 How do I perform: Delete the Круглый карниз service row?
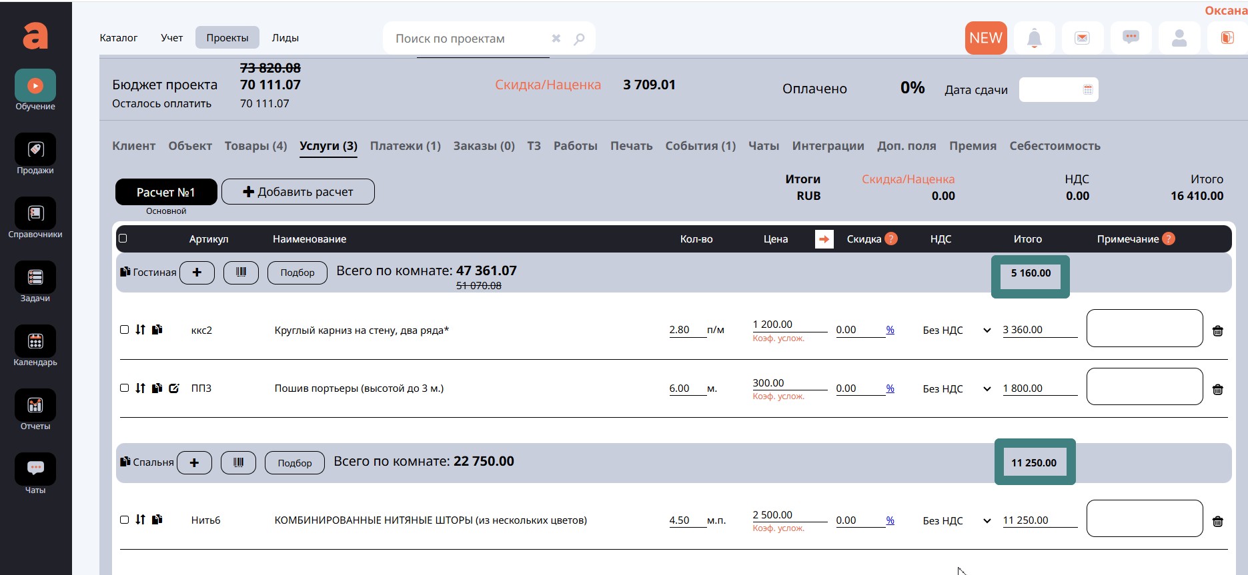pos(1217,331)
